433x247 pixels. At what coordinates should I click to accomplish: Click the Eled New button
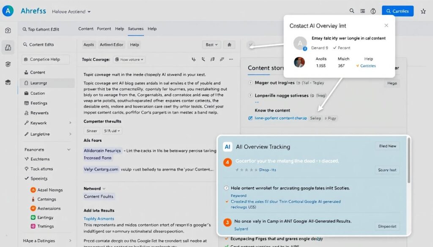coord(387,146)
